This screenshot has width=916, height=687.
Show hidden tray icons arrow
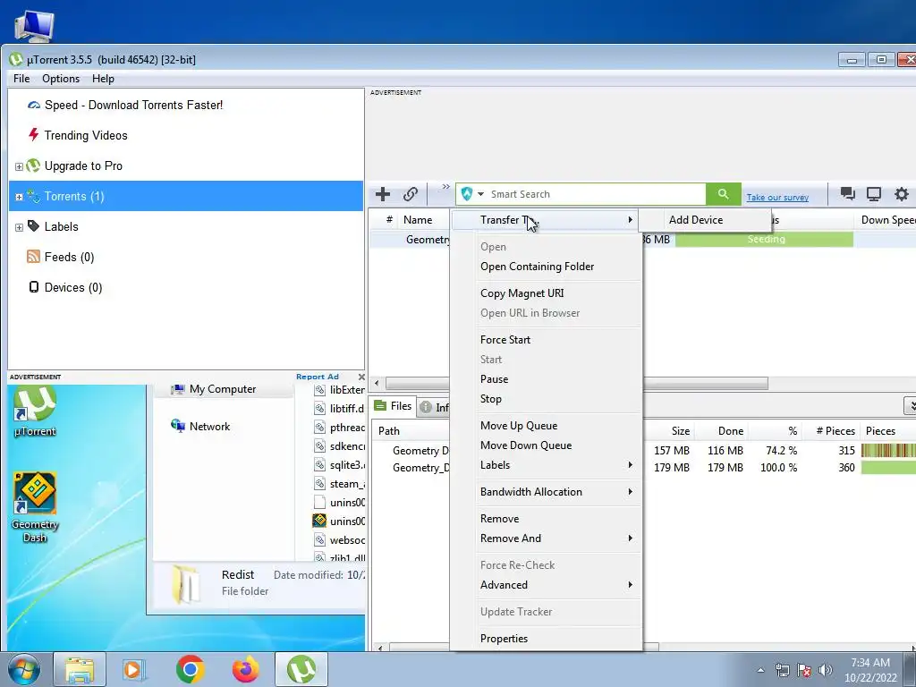[760, 670]
